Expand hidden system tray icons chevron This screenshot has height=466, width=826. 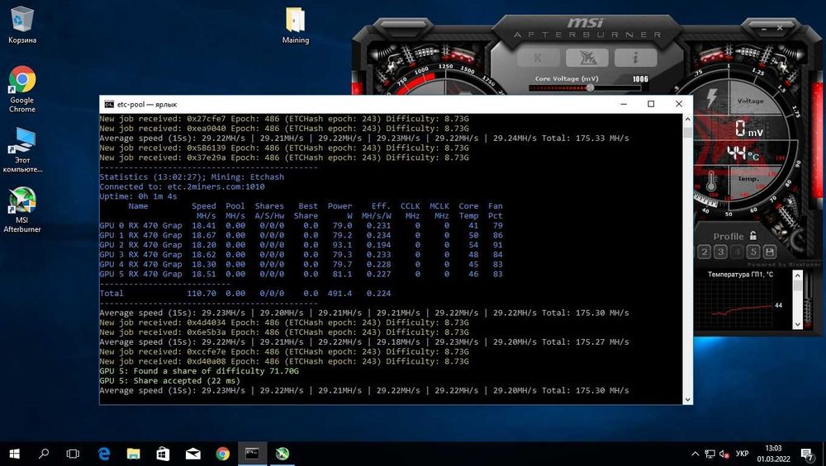point(695,454)
